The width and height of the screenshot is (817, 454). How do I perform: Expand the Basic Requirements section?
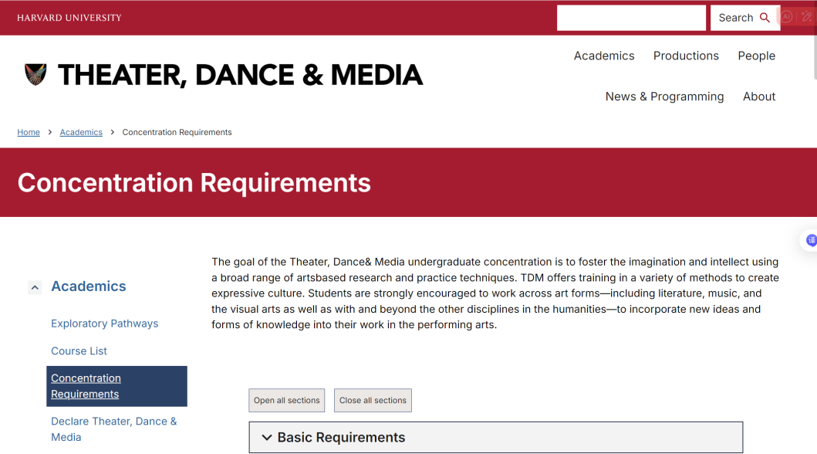tap(495, 437)
